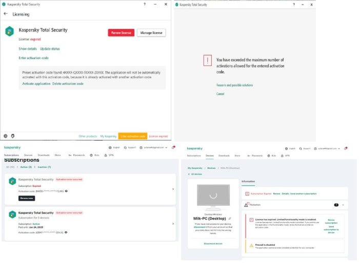Viewport: 359px width, 263px height.
Task: Expand the expired subscription card chevron
Action: click(173, 189)
